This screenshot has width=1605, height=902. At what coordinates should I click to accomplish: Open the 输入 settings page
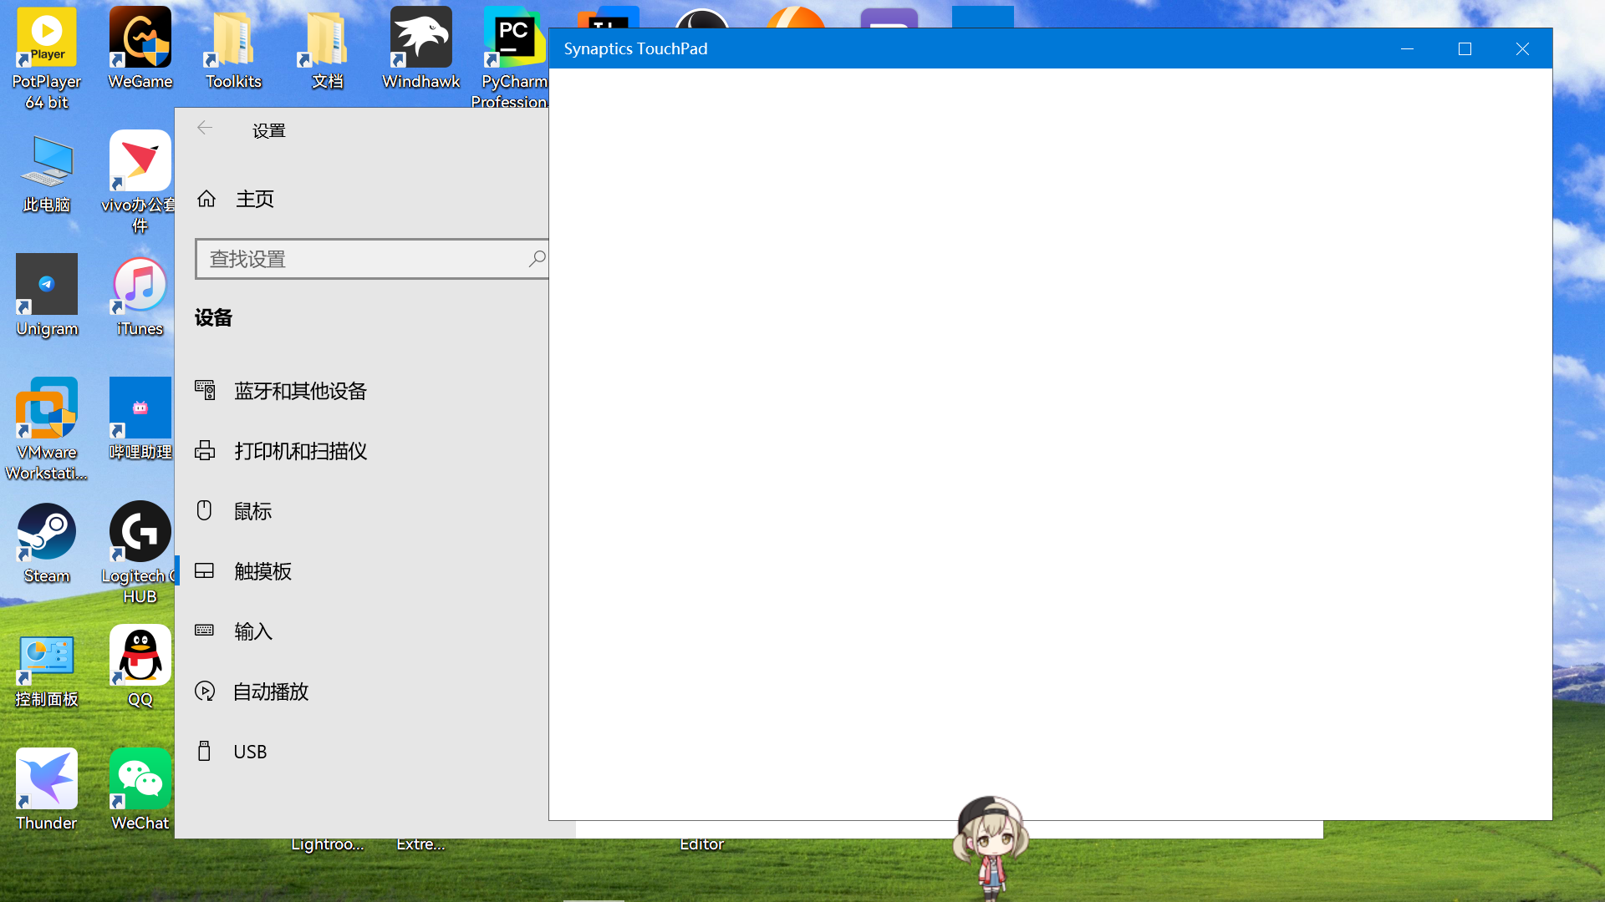(x=361, y=631)
